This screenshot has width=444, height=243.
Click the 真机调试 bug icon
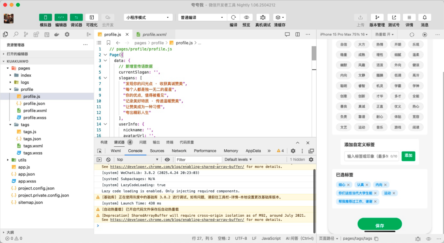[x=263, y=17]
